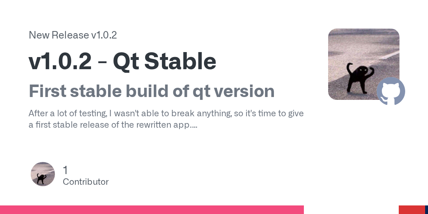Viewport: 428px width, 214px height.
Task: Click the pink language bar segment
Action: pos(152,210)
